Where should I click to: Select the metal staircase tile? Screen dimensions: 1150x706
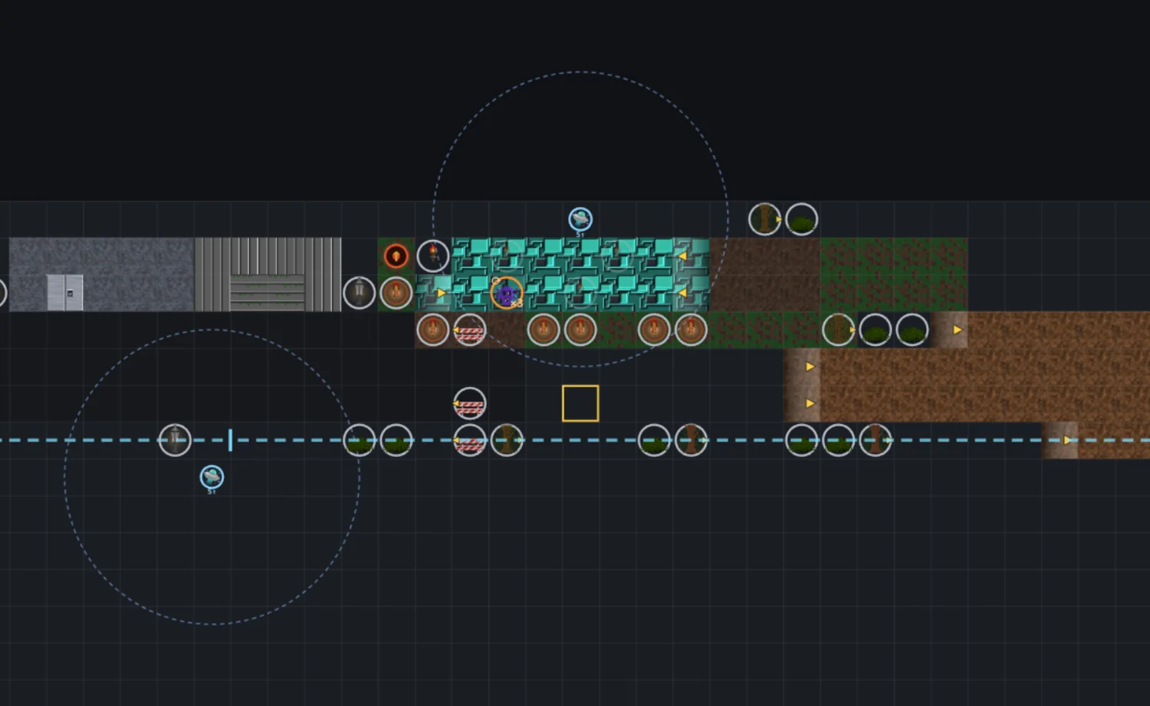tap(268, 274)
